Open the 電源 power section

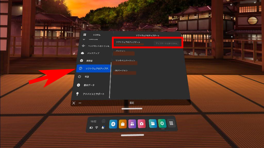(x=93, y=77)
